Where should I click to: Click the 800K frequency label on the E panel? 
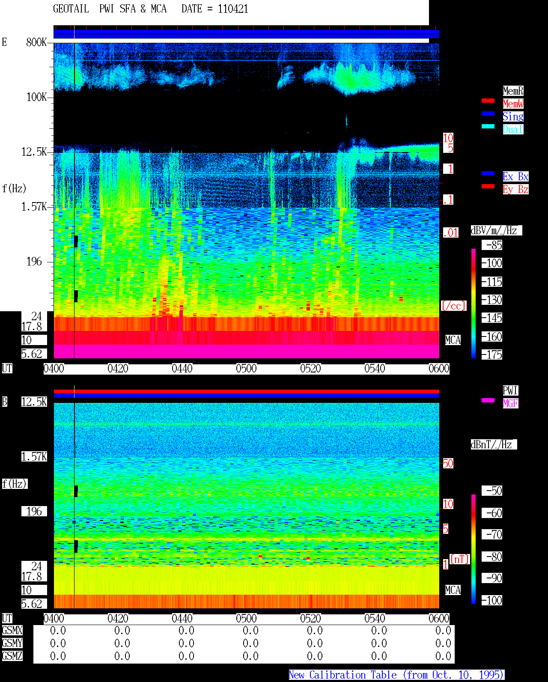36,42
